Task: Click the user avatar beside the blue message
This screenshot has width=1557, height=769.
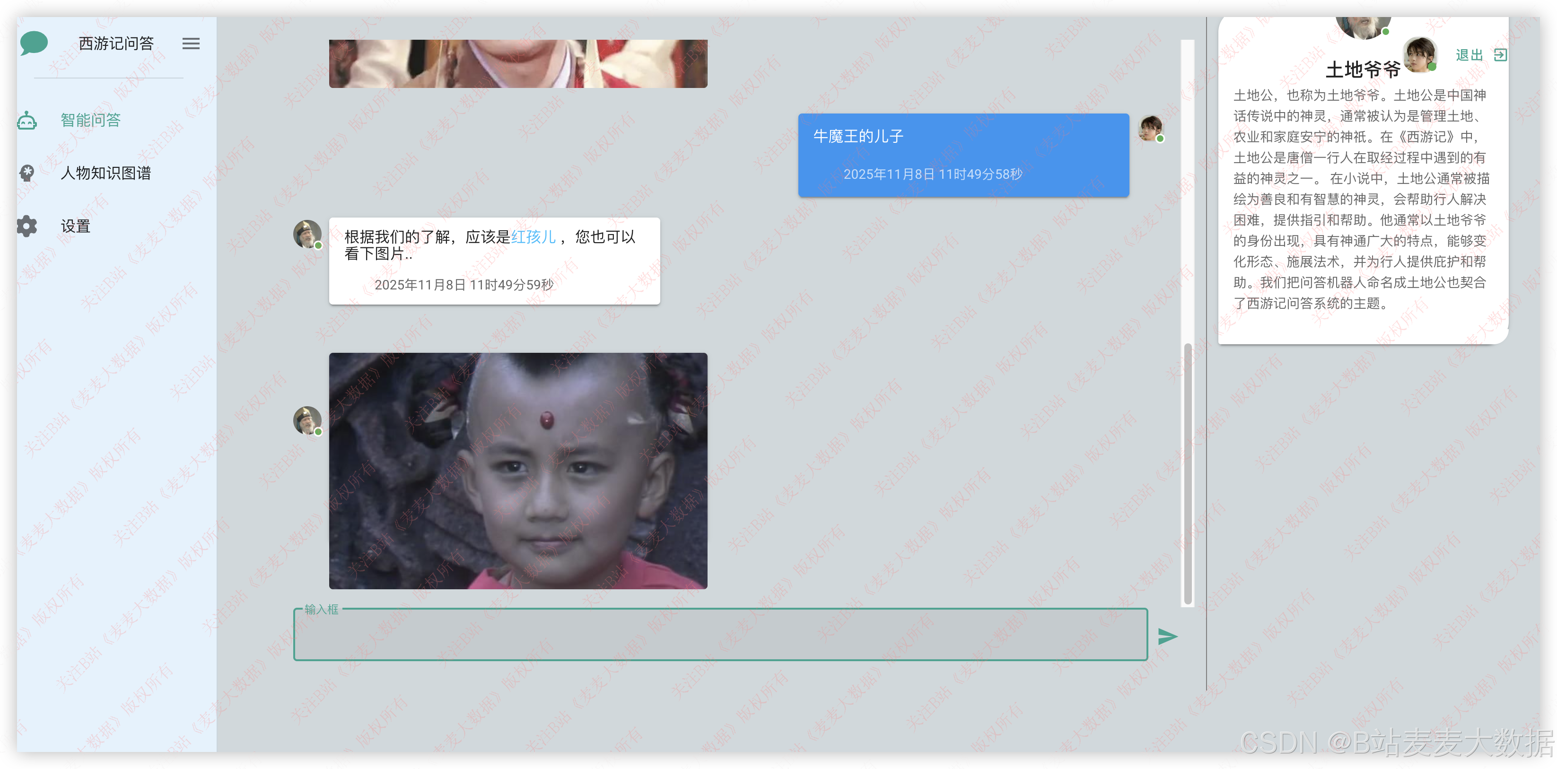Action: [1151, 128]
